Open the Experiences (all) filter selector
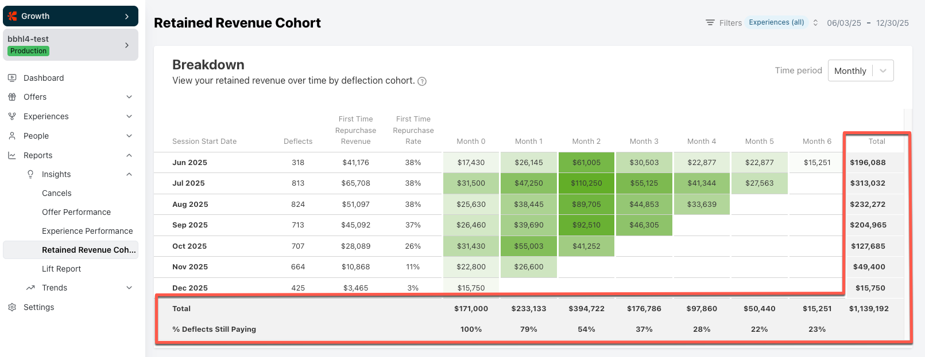This screenshot has width=925, height=357. tap(783, 22)
